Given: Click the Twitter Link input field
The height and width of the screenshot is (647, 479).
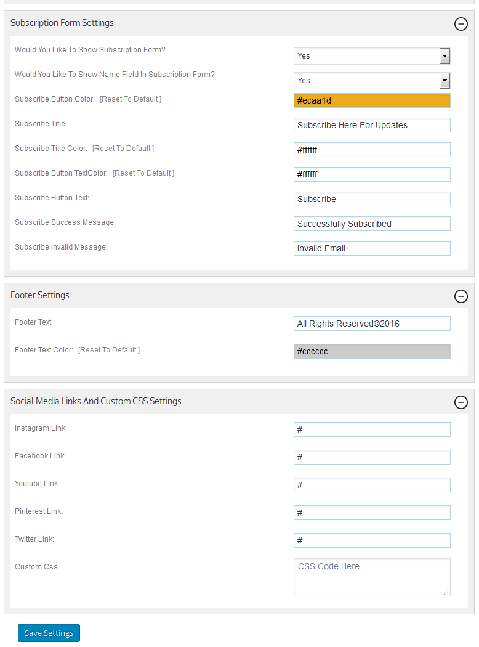Looking at the screenshot, I should coord(372,540).
